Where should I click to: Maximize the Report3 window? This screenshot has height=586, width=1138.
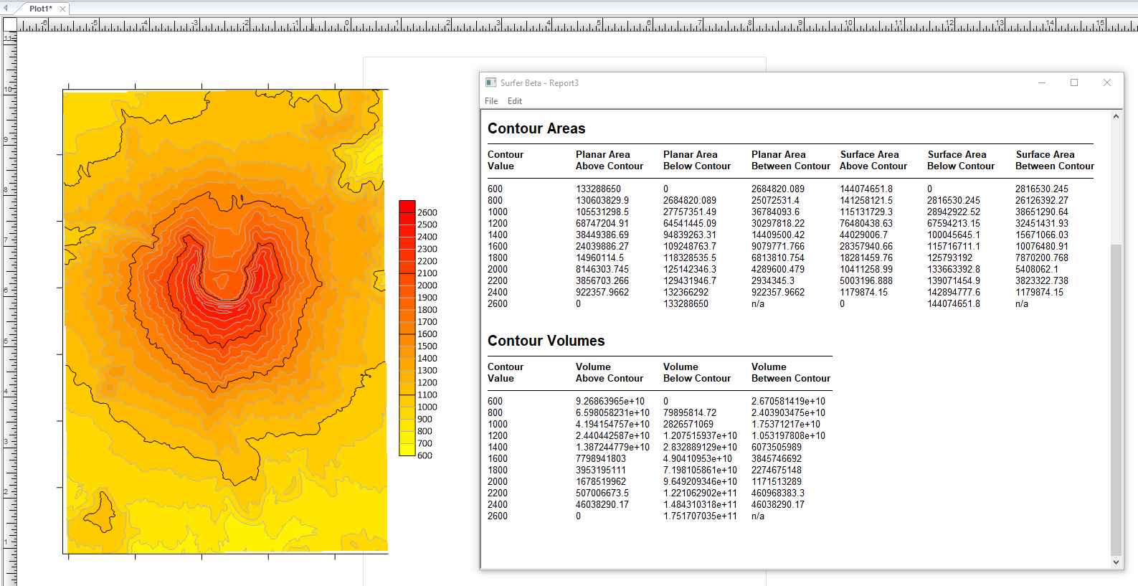pos(1074,82)
